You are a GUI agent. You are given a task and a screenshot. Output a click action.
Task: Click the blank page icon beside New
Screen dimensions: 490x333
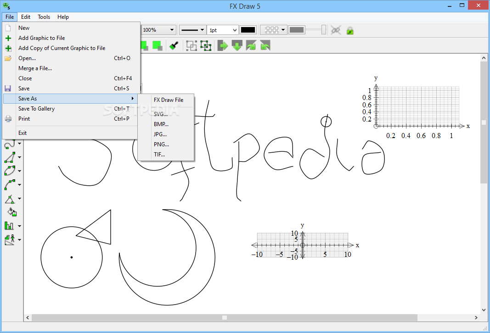coord(8,28)
